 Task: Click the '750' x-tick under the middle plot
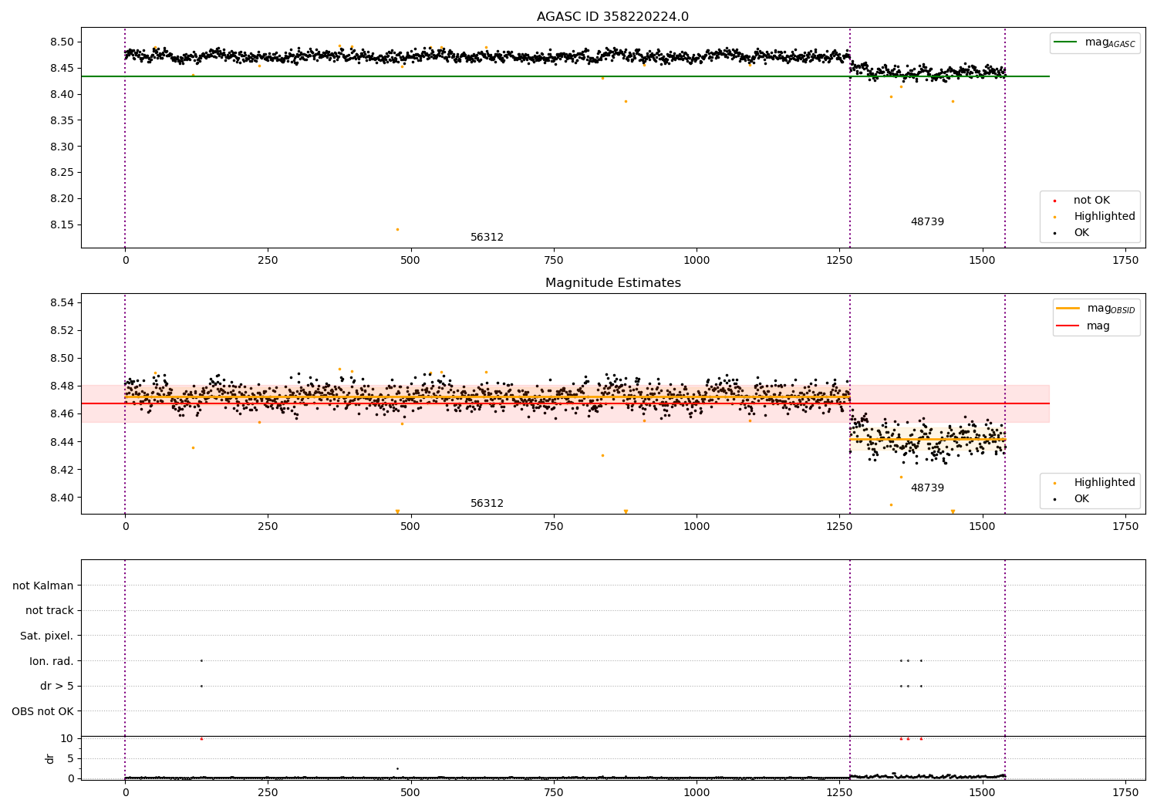pos(554,527)
